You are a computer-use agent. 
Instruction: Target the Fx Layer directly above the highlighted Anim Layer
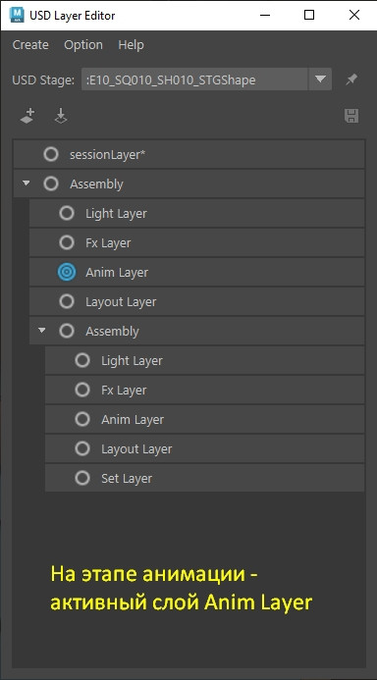(67, 242)
